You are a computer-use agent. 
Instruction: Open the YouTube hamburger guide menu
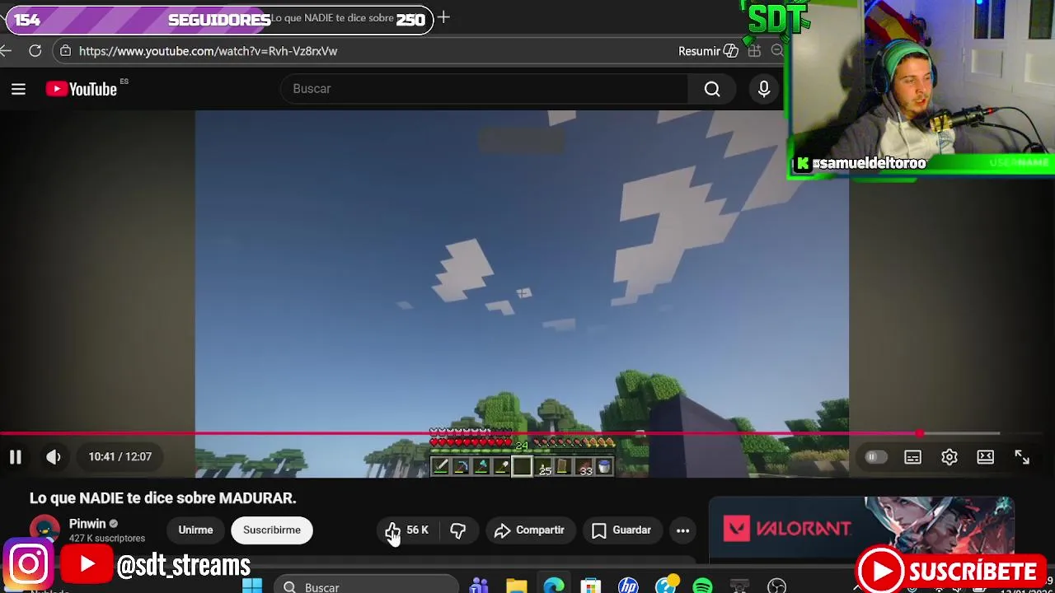tap(18, 89)
